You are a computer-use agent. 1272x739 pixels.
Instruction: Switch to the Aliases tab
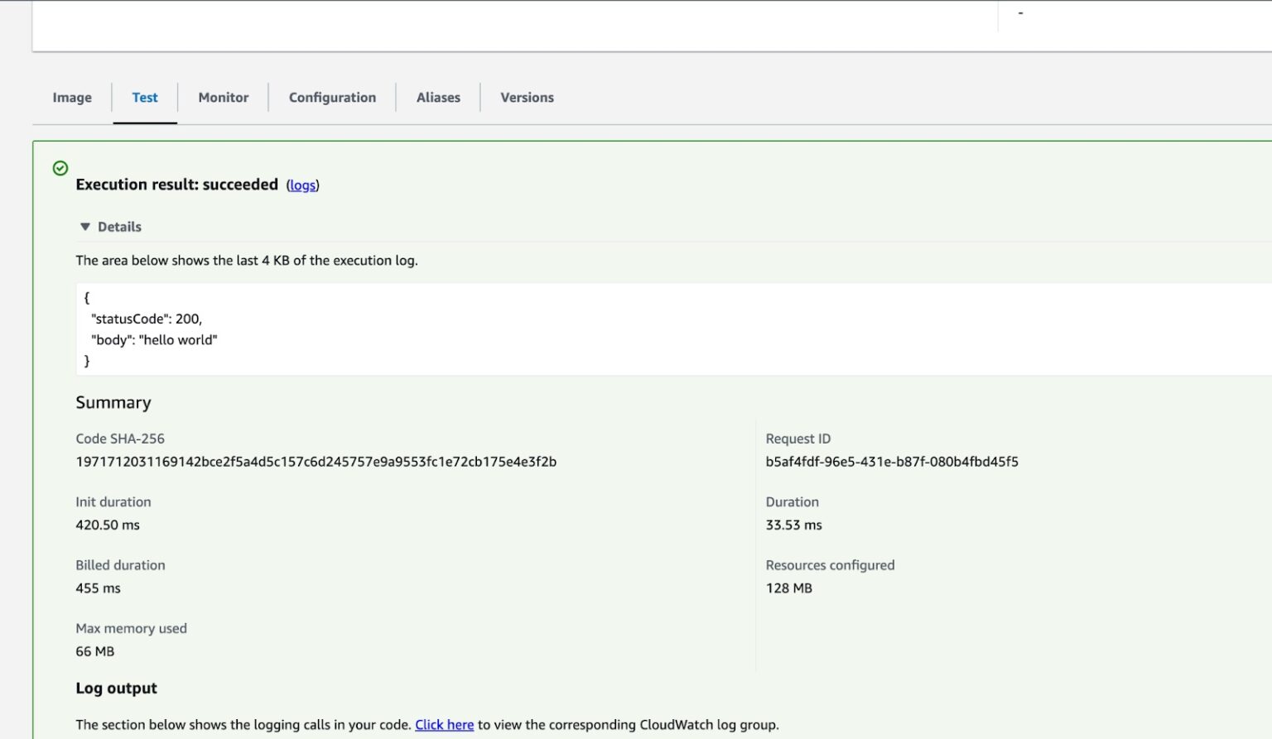tap(438, 97)
